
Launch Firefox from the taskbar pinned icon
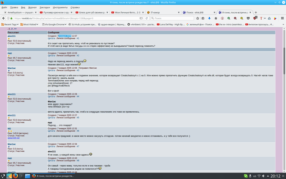click(x=15, y=176)
